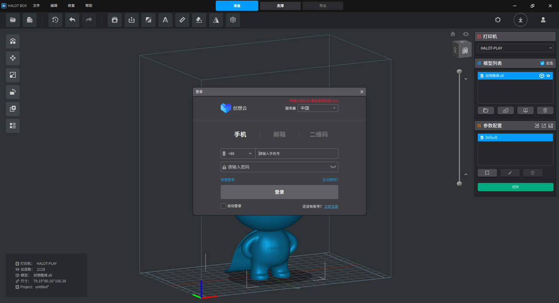559x303 pixels.
Task: Reset the view with the home icon
Action: [x=453, y=34]
